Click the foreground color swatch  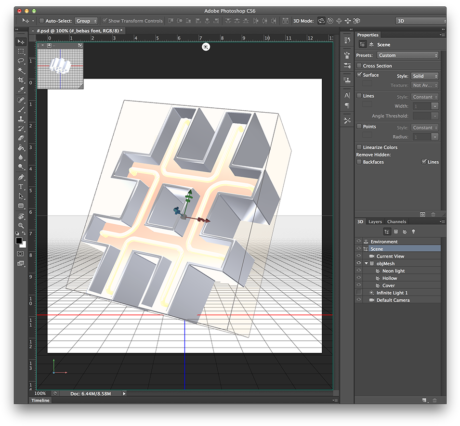19,241
